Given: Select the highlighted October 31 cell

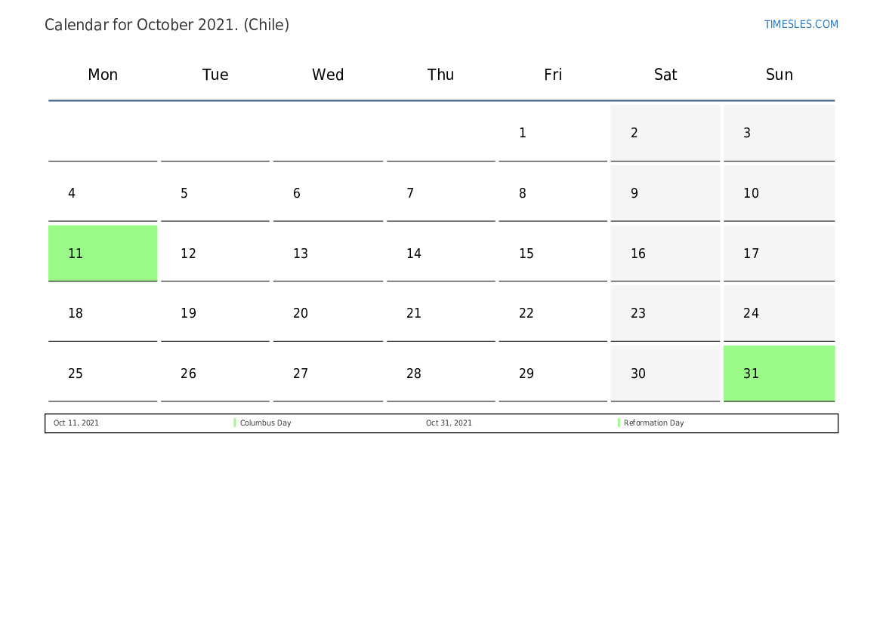Looking at the screenshot, I should pos(779,373).
